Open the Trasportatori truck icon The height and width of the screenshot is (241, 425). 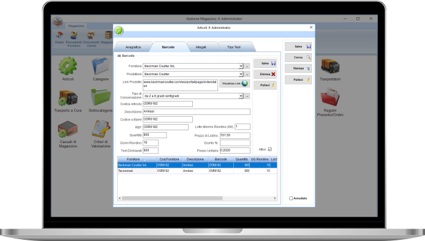330,66
